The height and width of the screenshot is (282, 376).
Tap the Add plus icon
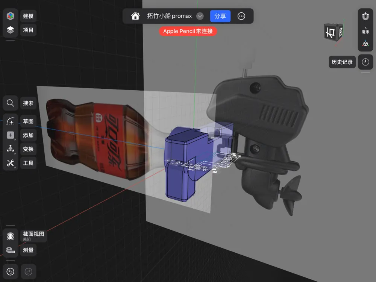click(x=11, y=135)
